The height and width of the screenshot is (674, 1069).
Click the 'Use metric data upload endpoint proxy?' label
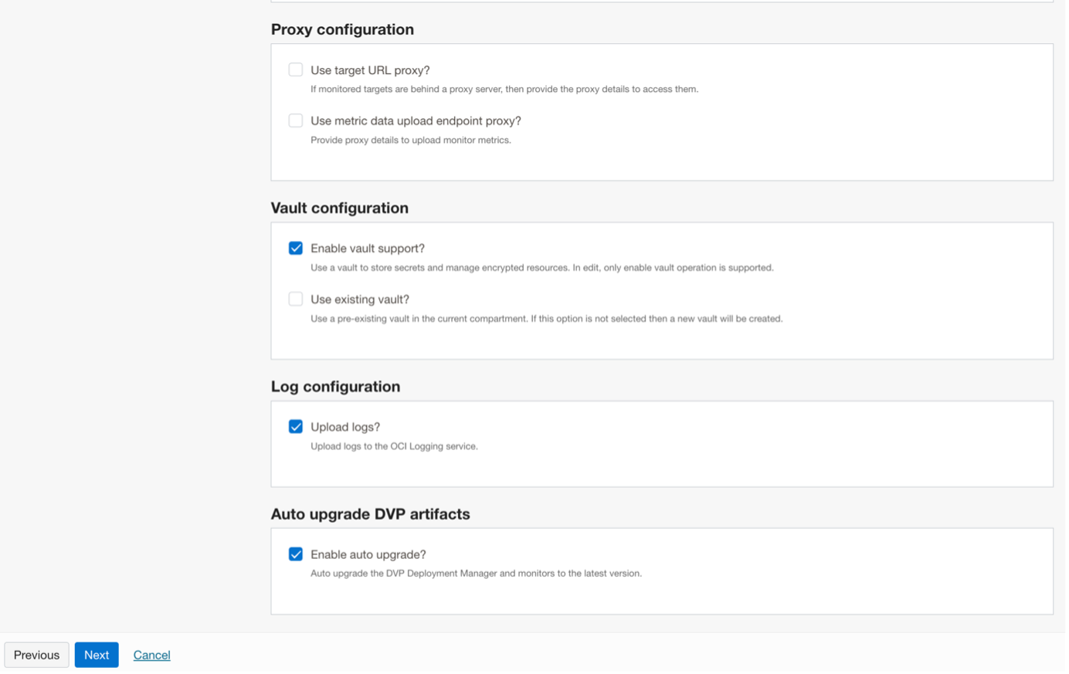pyautogui.click(x=416, y=121)
